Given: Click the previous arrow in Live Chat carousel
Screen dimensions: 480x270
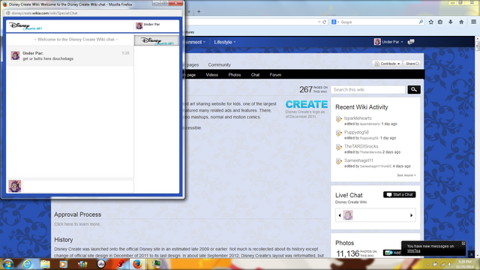Looking at the screenshot, I should (x=340, y=215).
